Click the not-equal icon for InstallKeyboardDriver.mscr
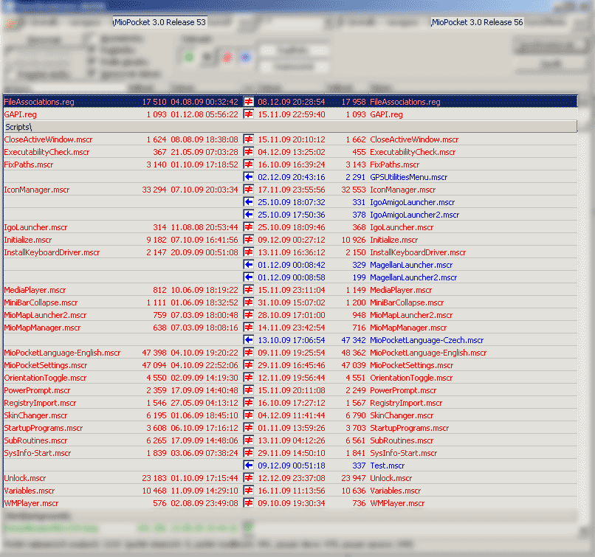The width and height of the screenshot is (595, 557). tap(249, 252)
